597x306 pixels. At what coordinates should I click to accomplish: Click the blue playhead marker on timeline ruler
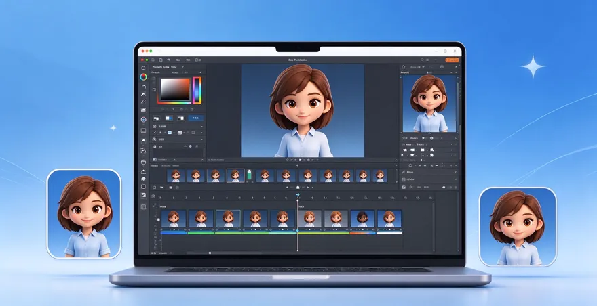[298, 194]
